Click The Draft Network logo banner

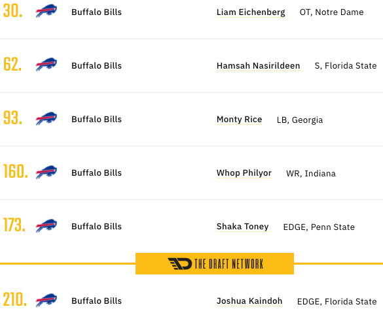pos(215,264)
